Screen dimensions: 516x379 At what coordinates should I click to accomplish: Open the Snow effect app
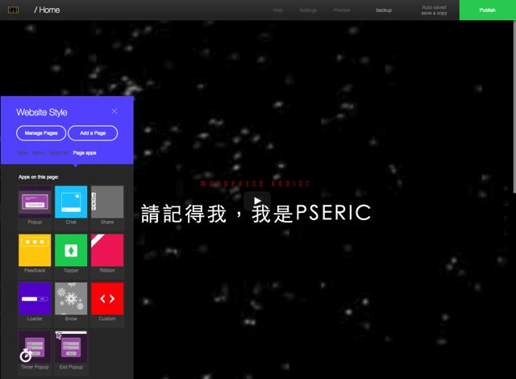[71, 298]
